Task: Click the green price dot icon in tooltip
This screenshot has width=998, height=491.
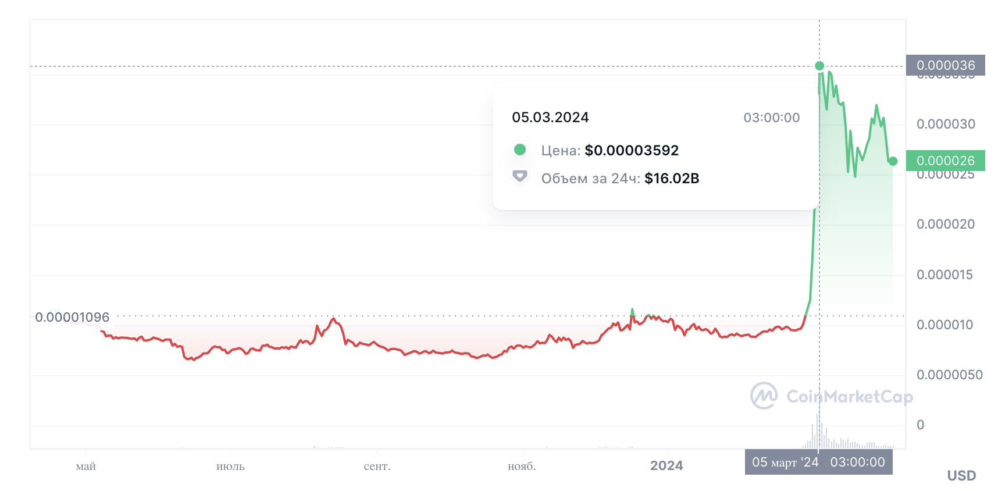Action: pyautogui.click(x=520, y=150)
